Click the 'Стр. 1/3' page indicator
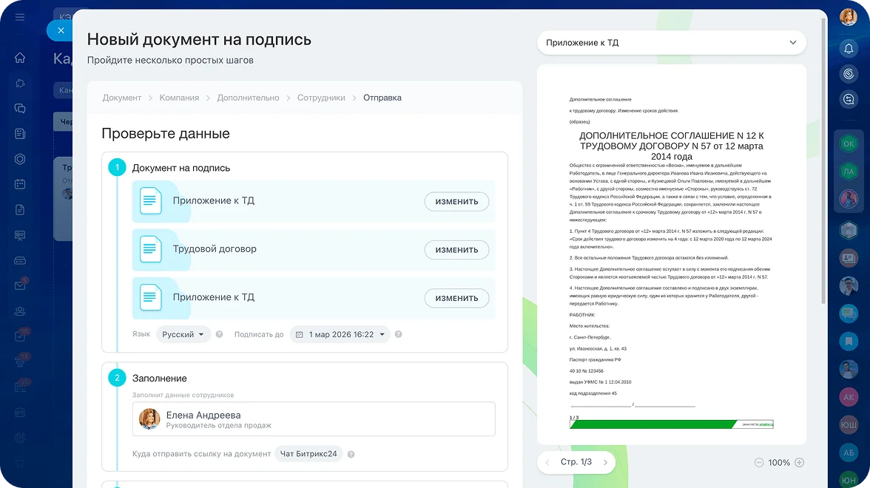The width and height of the screenshot is (870, 488). click(576, 462)
